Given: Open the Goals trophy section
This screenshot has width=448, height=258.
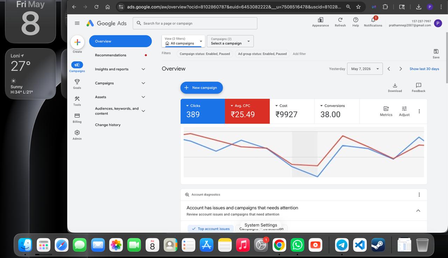Looking at the screenshot, I should 77,84.
